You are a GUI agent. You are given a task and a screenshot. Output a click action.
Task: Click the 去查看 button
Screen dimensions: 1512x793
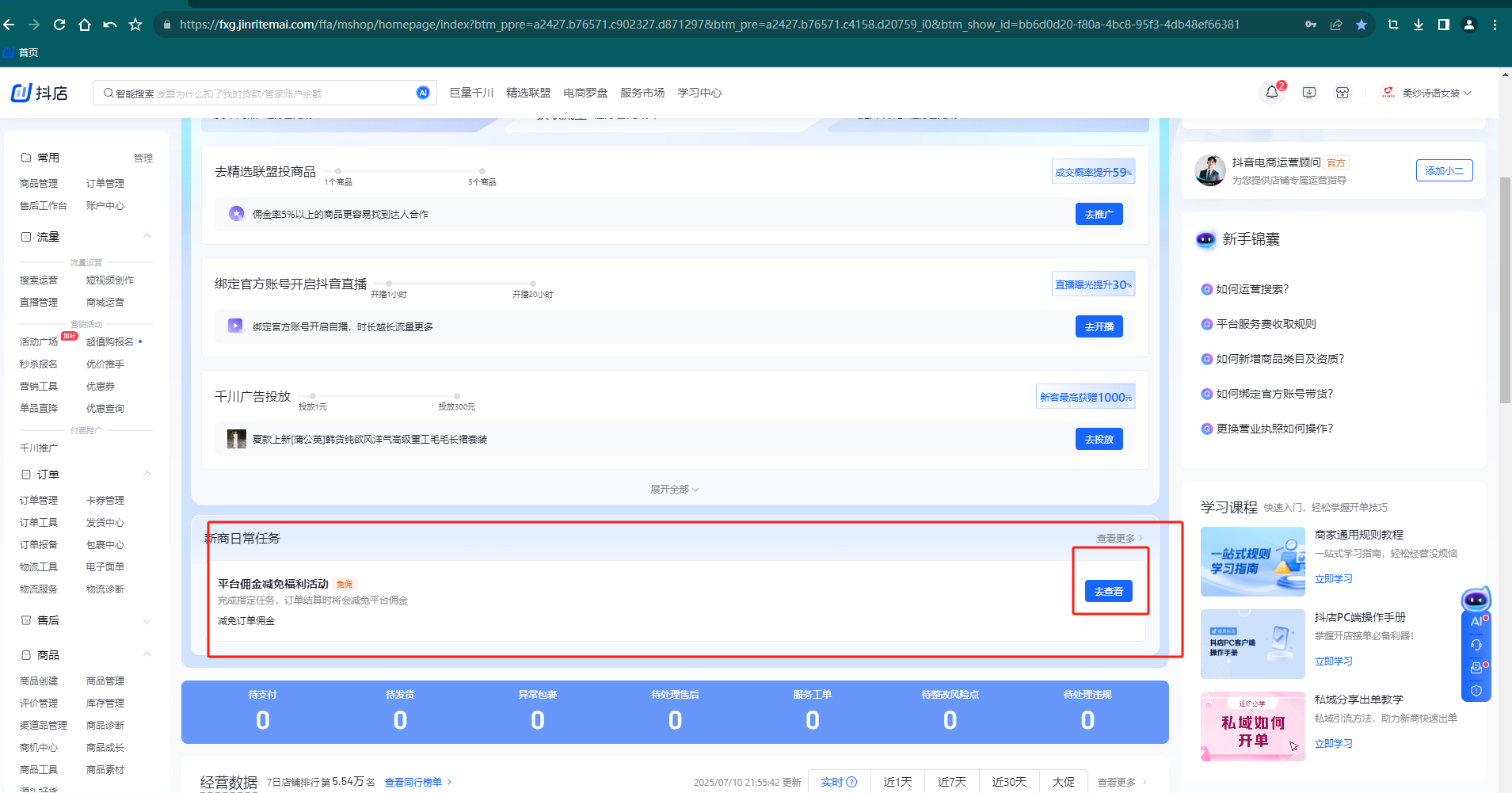tap(1108, 591)
